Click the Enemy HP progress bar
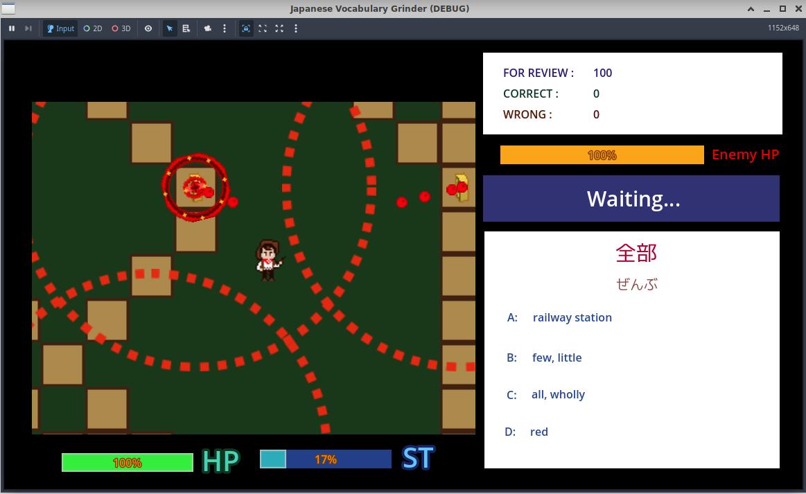The image size is (806, 494). [x=602, y=155]
